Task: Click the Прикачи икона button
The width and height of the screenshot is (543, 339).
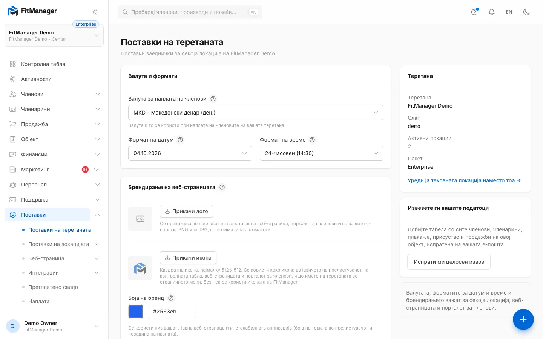Action: (188, 258)
